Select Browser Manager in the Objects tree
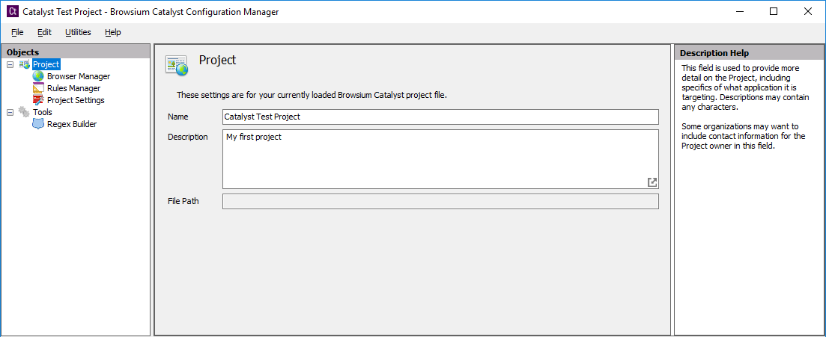The image size is (826, 337). tap(79, 76)
